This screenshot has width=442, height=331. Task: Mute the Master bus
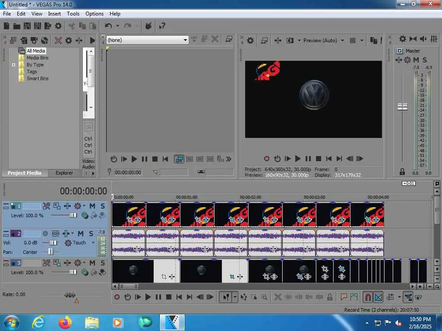pyautogui.click(x=416, y=59)
